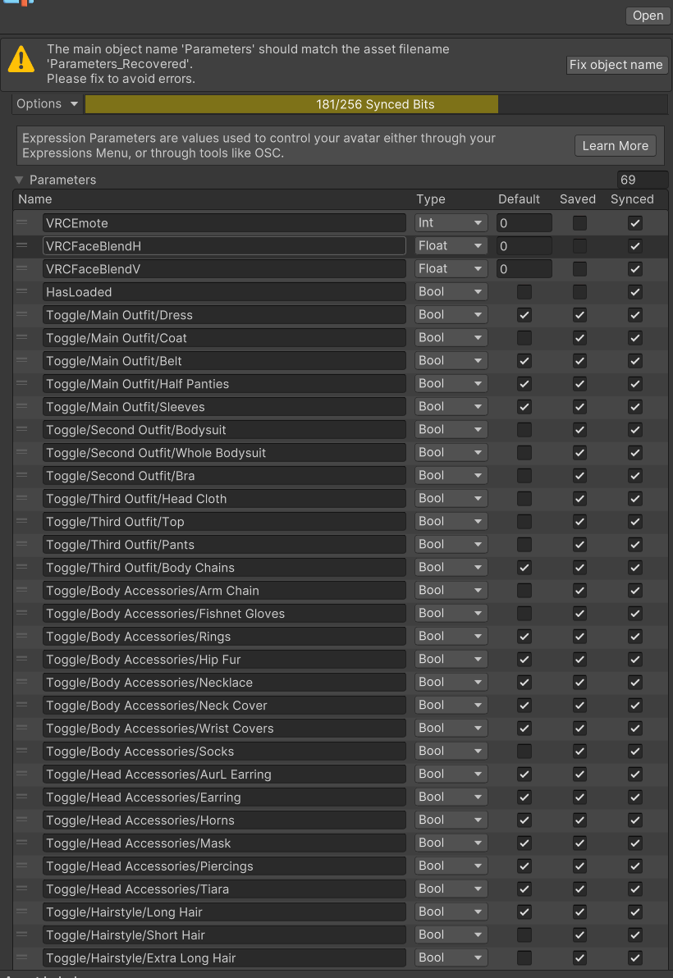The width and height of the screenshot is (673, 978).
Task: Click the Fix object name button
Action: pos(616,65)
